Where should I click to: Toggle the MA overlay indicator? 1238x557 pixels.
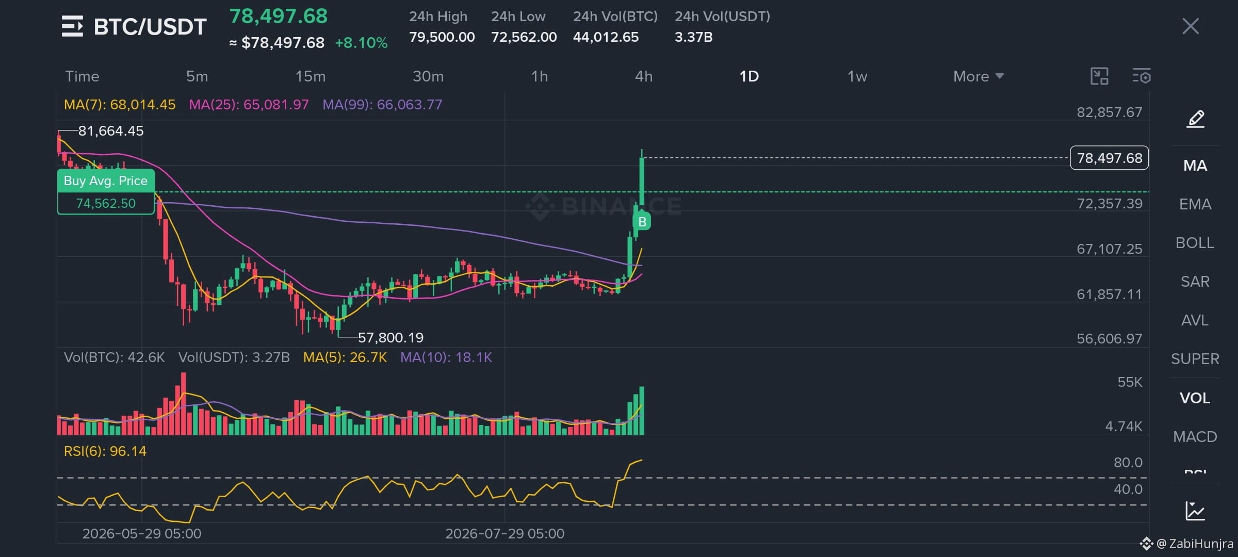pyautogui.click(x=1195, y=166)
